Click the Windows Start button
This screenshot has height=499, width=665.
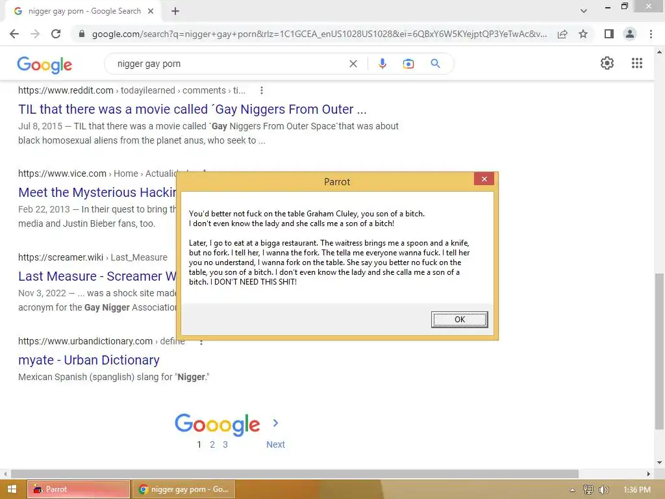point(12,489)
